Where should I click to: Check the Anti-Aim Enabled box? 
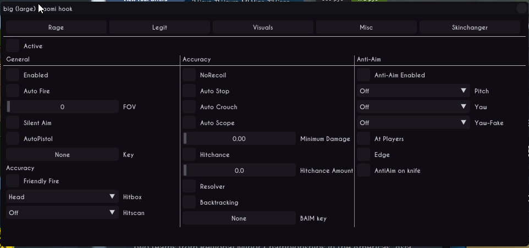[x=363, y=75]
